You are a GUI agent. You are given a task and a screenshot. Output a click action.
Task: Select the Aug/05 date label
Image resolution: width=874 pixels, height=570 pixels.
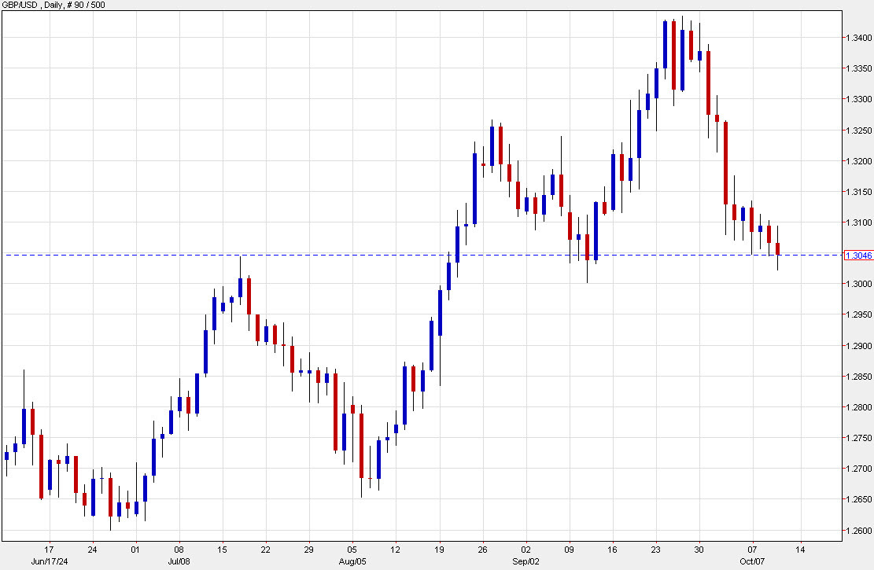[x=352, y=561]
